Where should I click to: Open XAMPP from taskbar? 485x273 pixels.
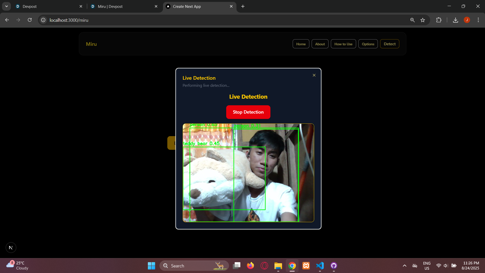click(306, 266)
